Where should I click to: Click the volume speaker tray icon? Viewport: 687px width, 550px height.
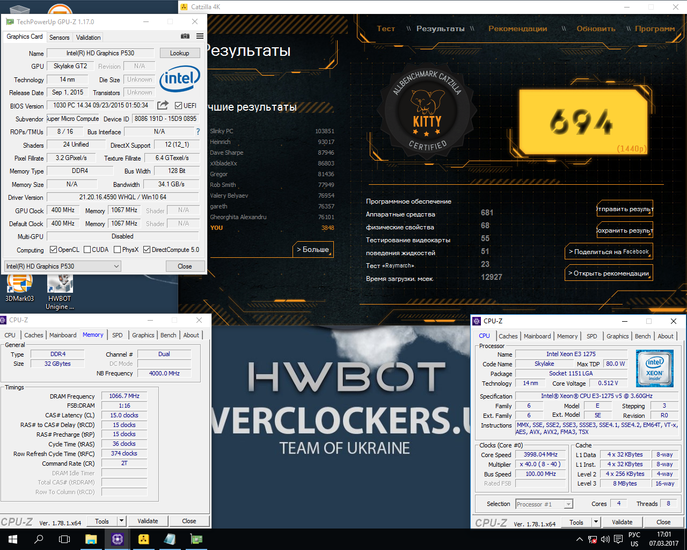pos(605,539)
